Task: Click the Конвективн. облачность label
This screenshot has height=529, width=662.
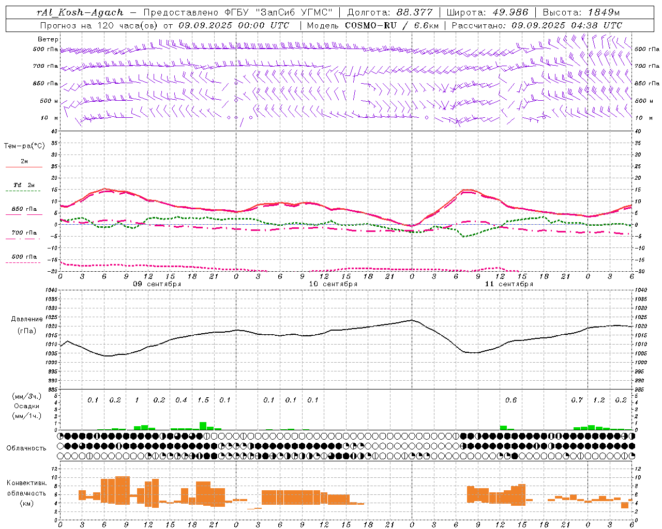Action: (26, 488)
